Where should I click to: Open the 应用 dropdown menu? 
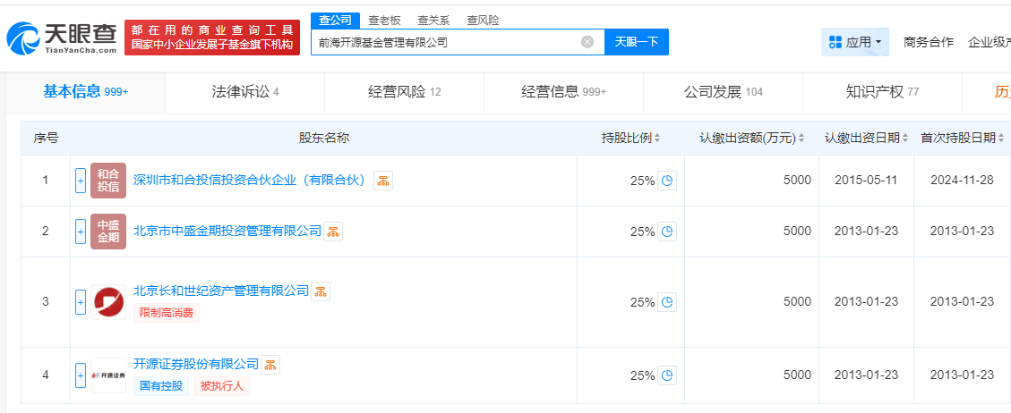tap(855, 42)
